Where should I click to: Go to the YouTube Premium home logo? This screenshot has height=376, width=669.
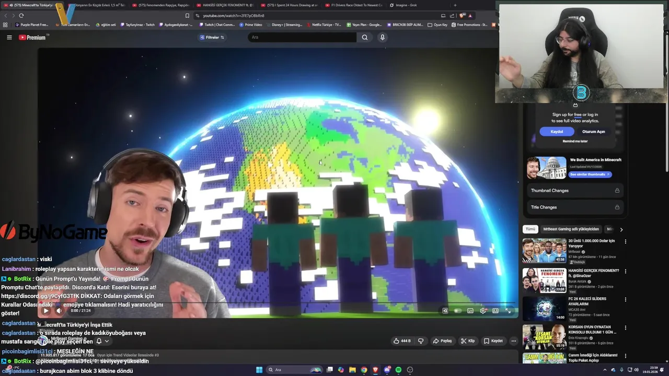(x=33, y=37)
